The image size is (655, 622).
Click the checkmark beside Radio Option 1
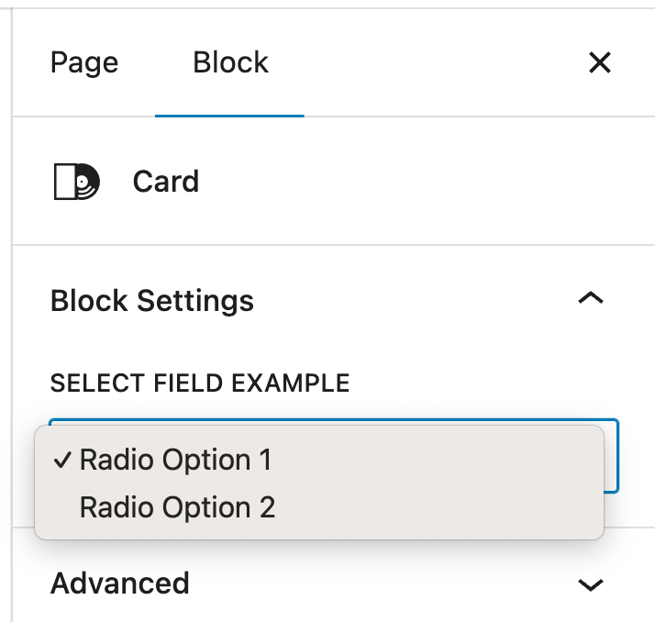[x=62, y=460]
